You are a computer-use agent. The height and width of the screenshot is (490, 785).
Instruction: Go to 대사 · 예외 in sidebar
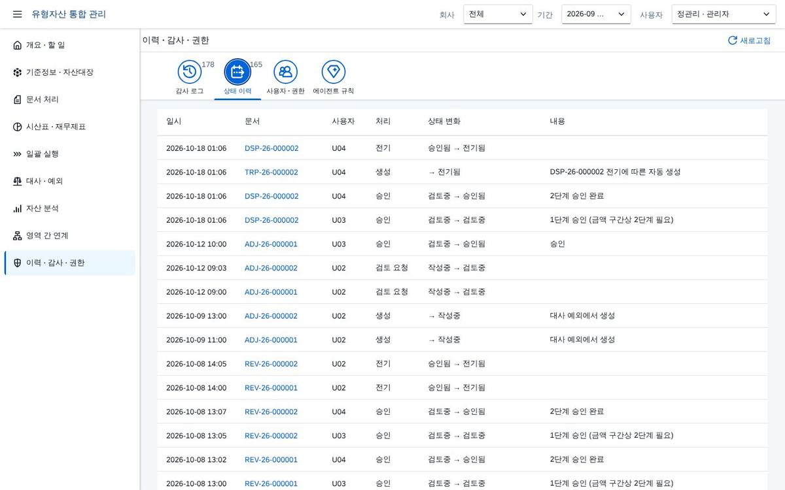tap(69, 181)
